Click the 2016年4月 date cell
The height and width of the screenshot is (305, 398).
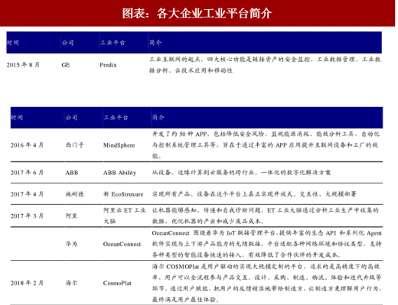tap(27, 145)
